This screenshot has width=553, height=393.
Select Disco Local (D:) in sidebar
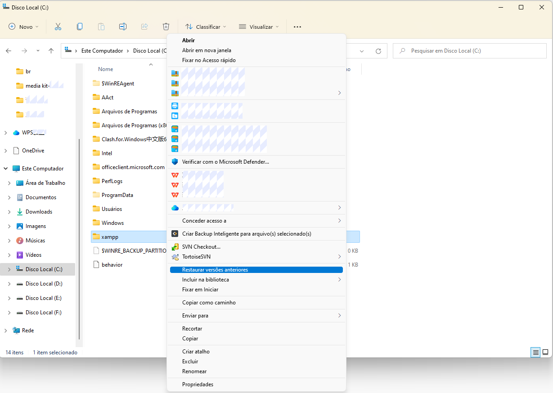[44, 284]
